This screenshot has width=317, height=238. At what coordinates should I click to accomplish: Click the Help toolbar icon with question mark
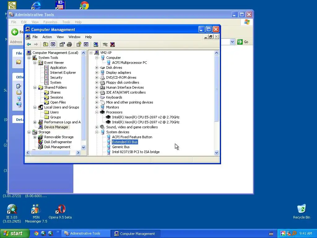(79, 44)
